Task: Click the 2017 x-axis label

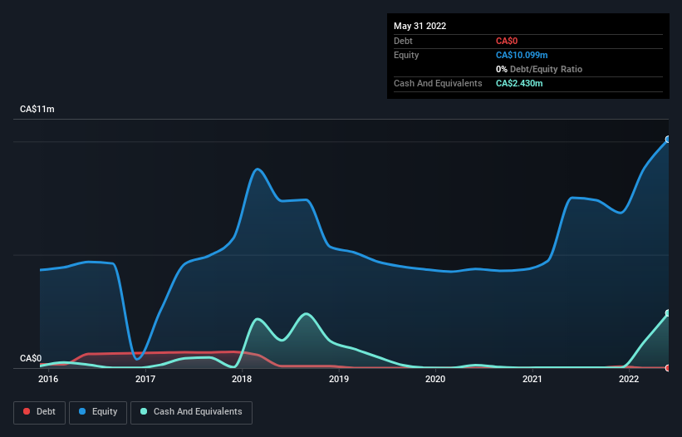Action: [145, 379]
